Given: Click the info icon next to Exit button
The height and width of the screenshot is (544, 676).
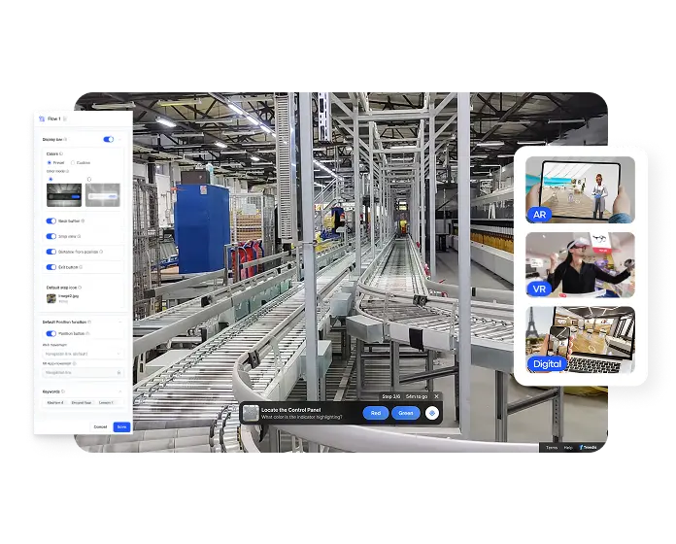Looking at the screenshot, I should (81, 267).
